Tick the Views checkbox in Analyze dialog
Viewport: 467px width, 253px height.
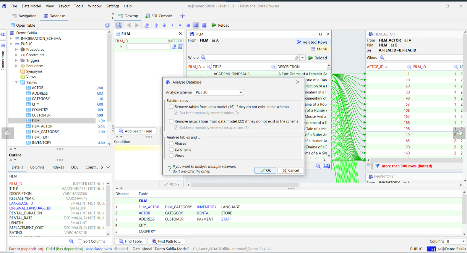click(171, 155)
